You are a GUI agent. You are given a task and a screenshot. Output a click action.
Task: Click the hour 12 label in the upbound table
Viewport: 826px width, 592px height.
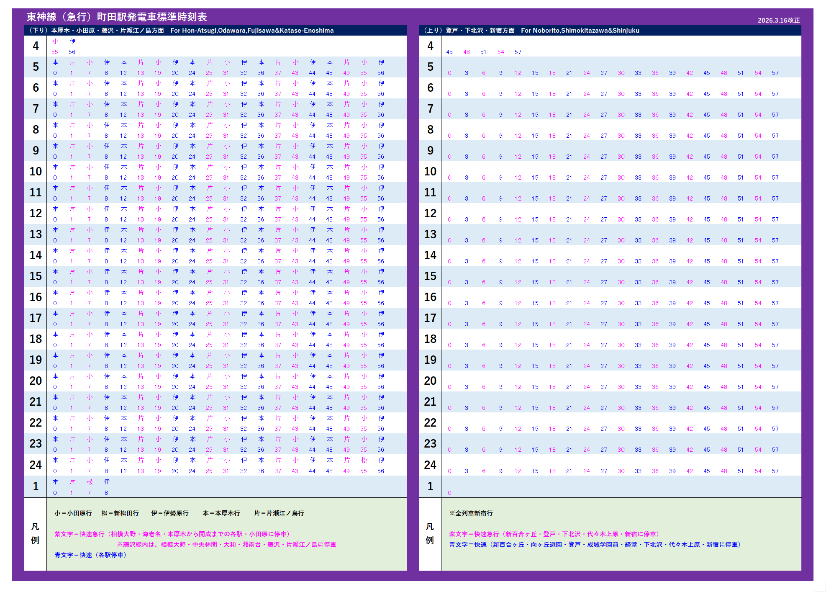pyautogui.click(x=430, y=214)
